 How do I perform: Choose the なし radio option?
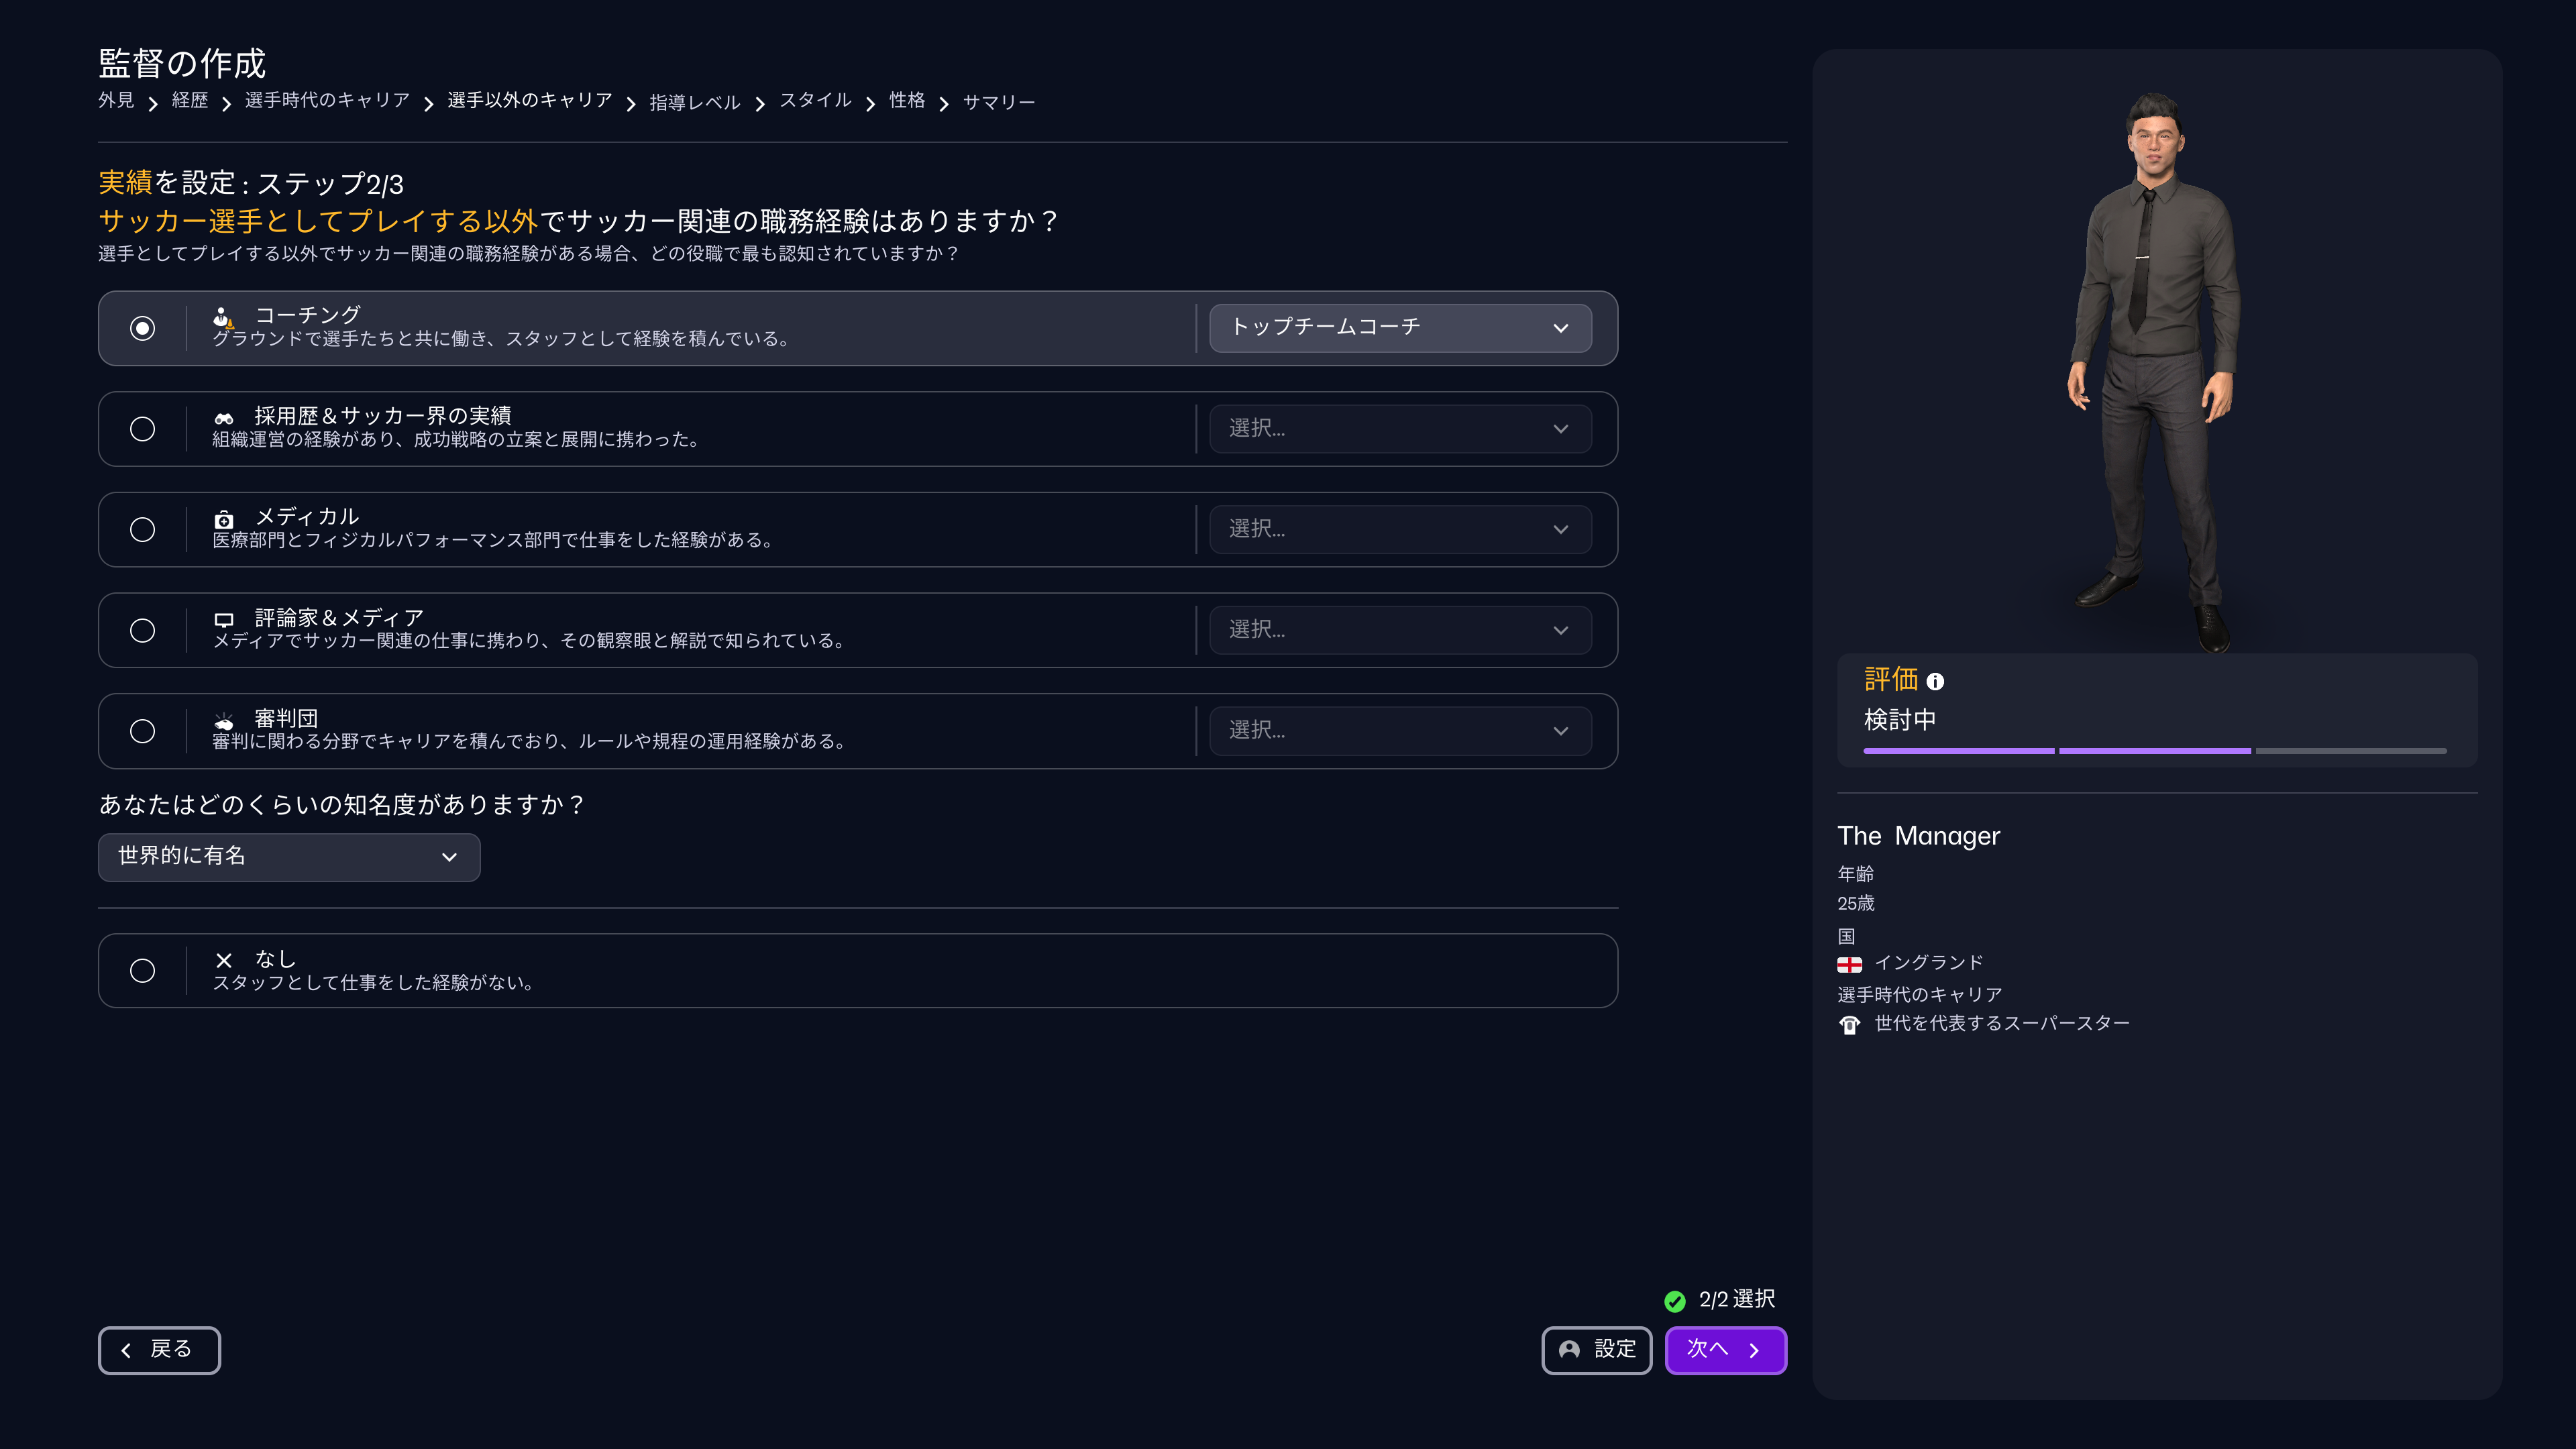click(x=142, y=970)
